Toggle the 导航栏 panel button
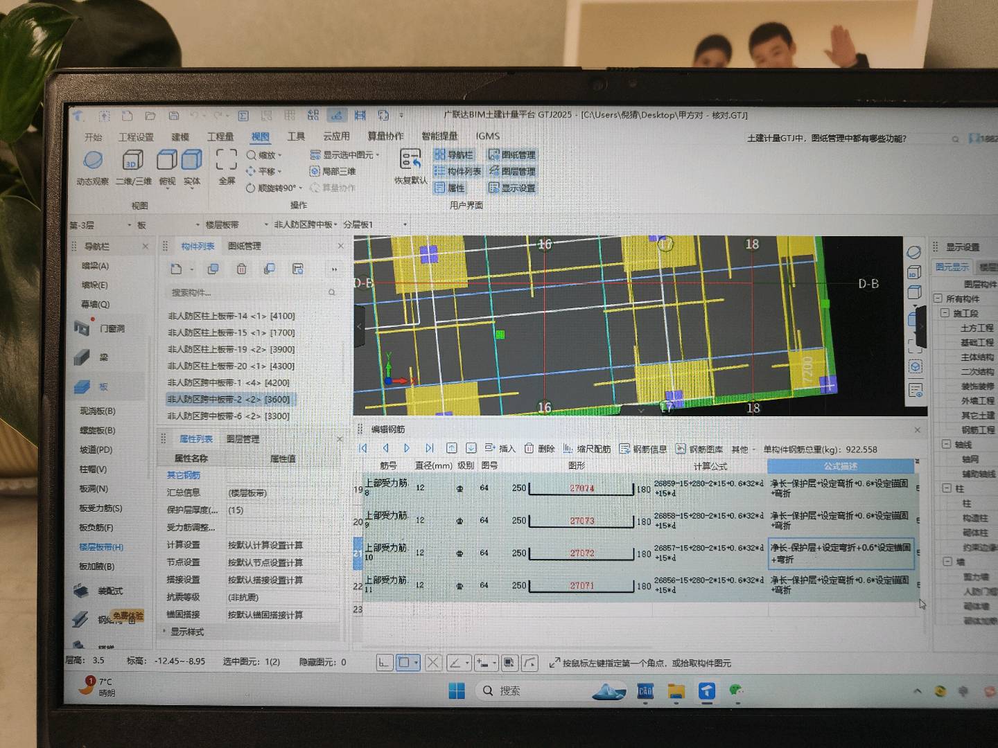The width and height of the screenshot is (998, 748). [453, 155]
